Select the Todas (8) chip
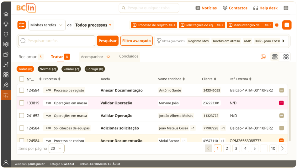The width and height of the screenshot is (297, 168). [25, 69]
